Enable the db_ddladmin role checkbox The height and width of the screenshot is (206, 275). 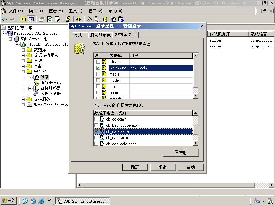pyautogui.click(x=96, y=119)
